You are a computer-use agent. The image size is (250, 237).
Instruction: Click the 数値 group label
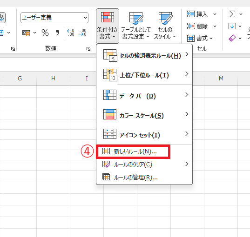pyautogui.click(x=51, y=48)
